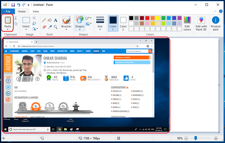Click the Save icon in title bar

[x=13, y=5]
